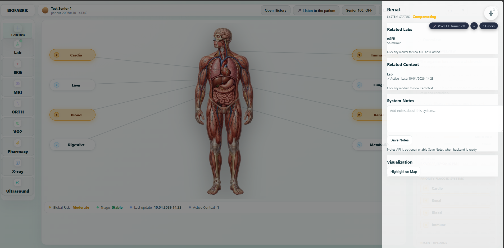Image resolution: width=504 pixels, height=248 pixels.
Task: Select the Liver system node label
Action: [76, 85]
